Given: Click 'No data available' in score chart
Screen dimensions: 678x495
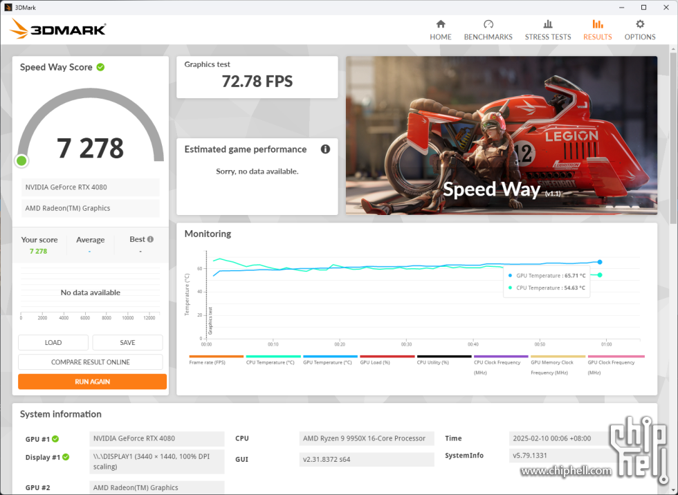Looking at the screenshot, I should point(91,292).
